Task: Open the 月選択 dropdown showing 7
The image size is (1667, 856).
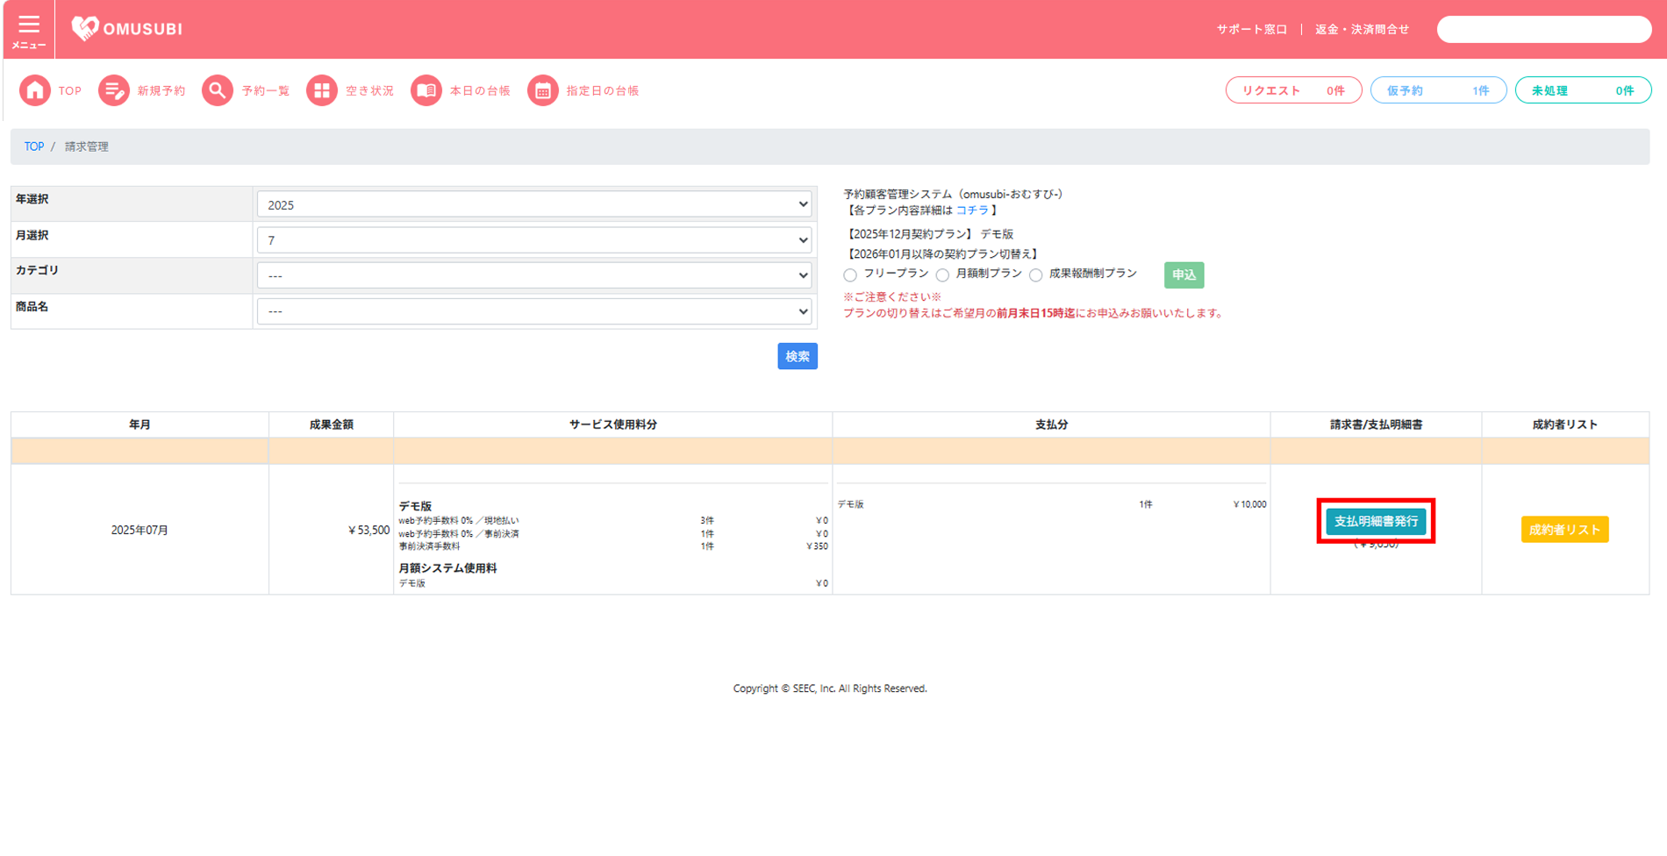Action: pos(534,240)
